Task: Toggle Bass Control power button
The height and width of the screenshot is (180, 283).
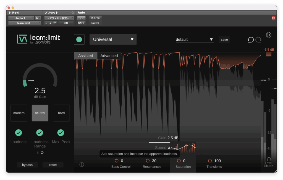Action: click(x=117, y=161)
